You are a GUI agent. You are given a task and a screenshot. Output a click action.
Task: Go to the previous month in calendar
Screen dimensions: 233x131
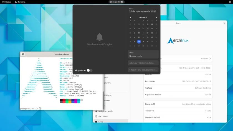point(130,17)
